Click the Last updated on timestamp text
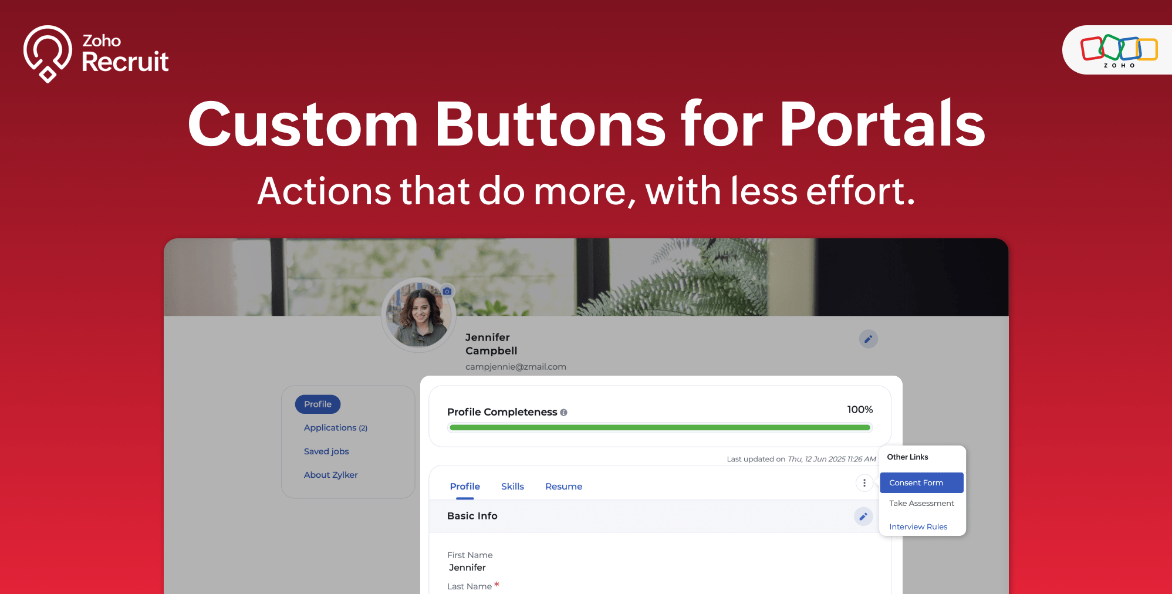 pos(801,459)
